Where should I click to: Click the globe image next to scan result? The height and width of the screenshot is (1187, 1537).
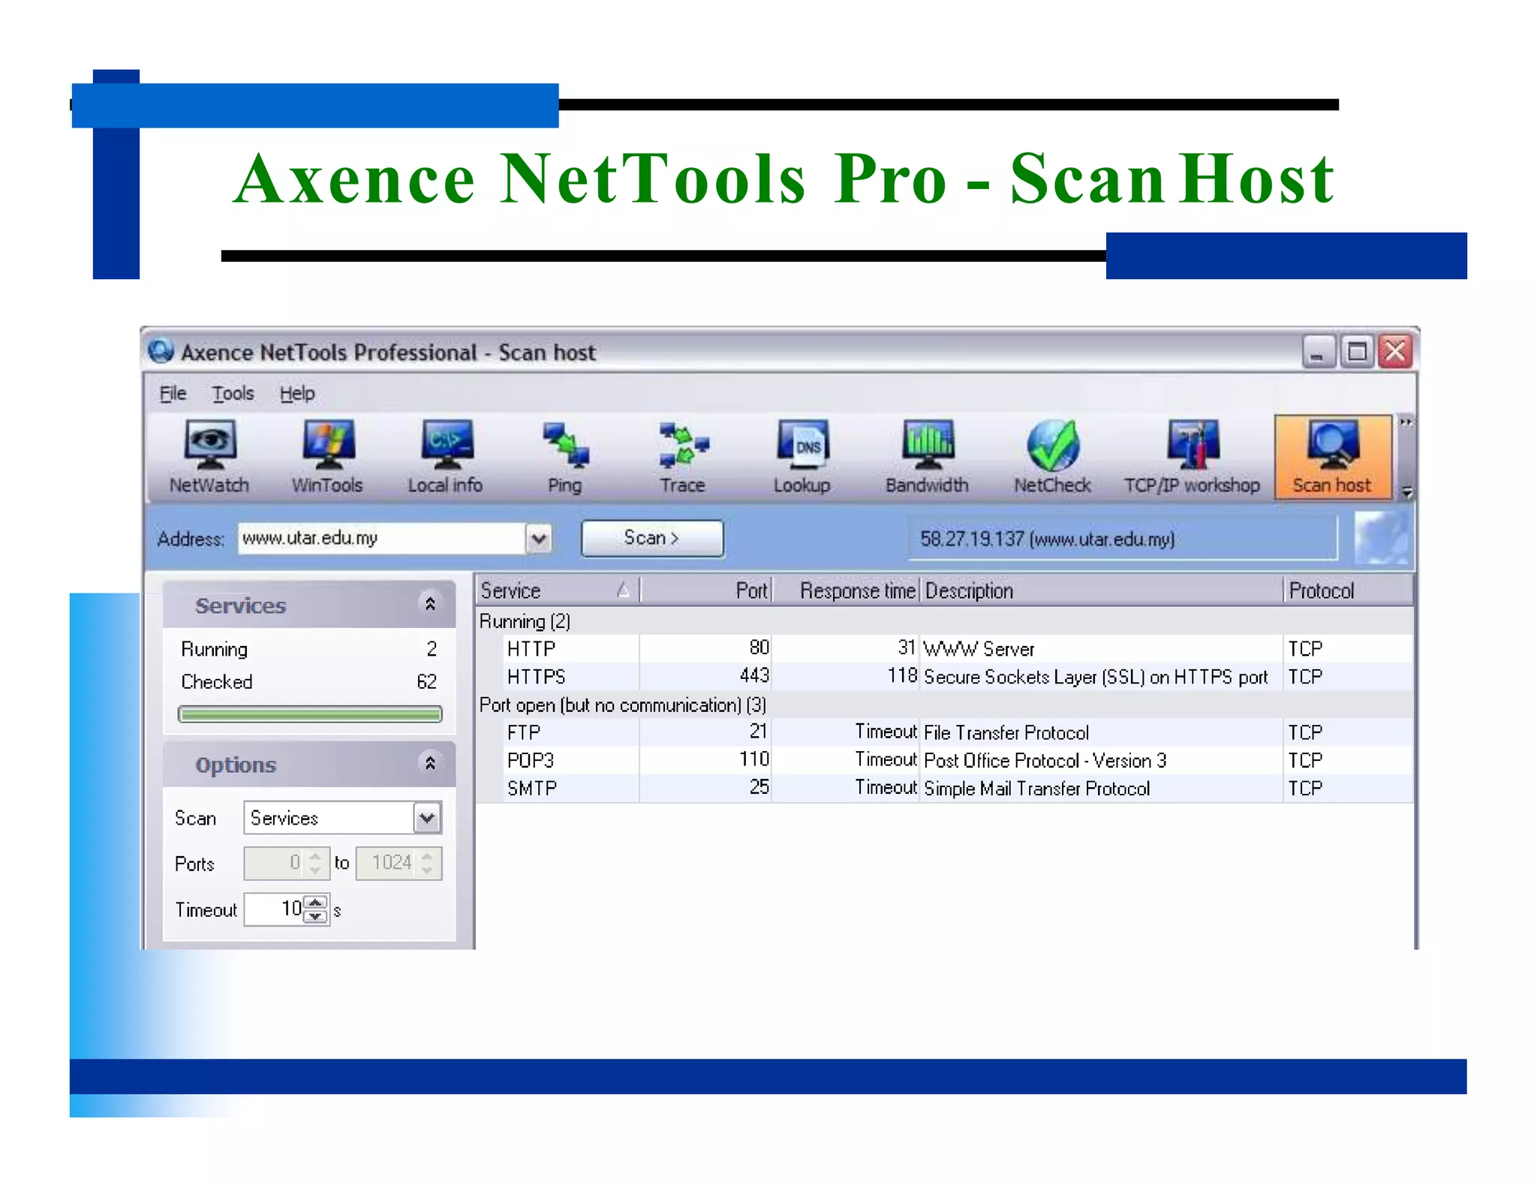pyautogui.click(x=1381, y=537)
